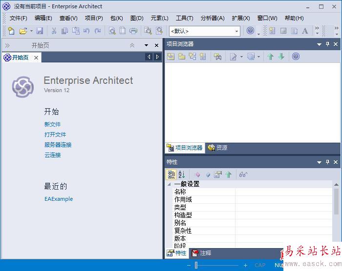Click the New Package folder icon in Project Browser
The height and width of the screenshot is (271, 342).
[181, 57]
